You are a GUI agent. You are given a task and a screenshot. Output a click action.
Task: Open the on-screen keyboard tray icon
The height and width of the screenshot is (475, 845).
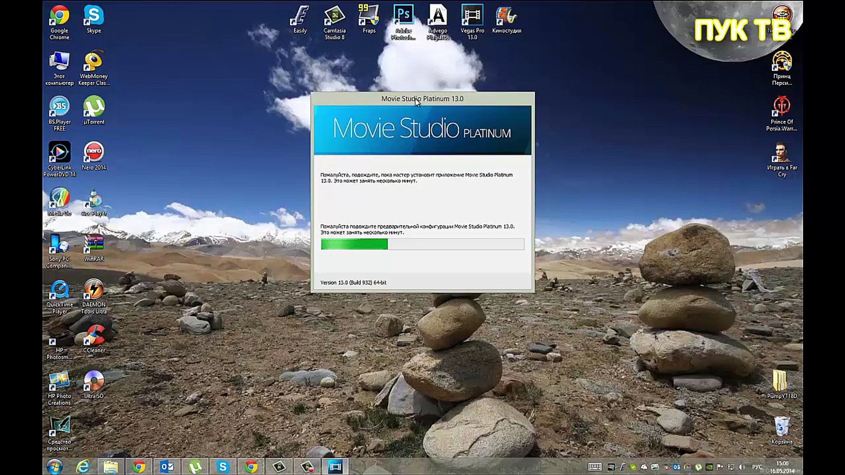tap(595, 467)
